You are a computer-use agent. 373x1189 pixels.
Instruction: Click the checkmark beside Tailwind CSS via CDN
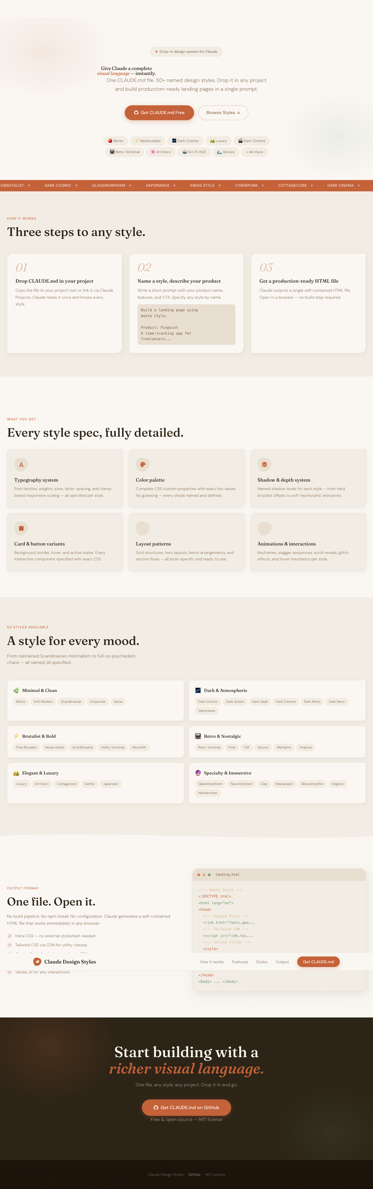(10, 945)
